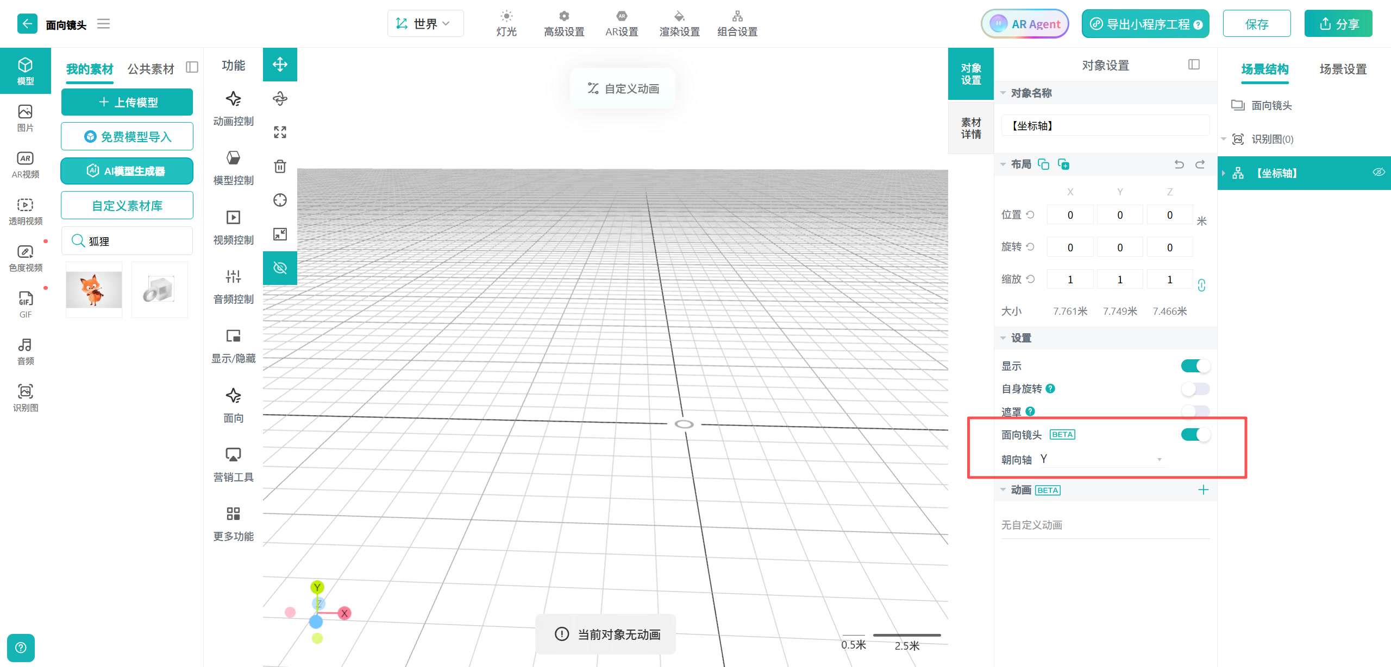
Task: Click the paste layout icon
Action: (1063, 164)
